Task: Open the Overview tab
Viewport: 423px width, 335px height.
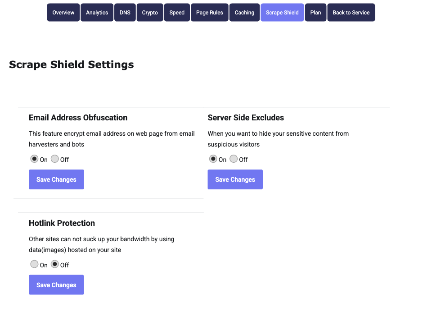Action: (x=63, y=13)
